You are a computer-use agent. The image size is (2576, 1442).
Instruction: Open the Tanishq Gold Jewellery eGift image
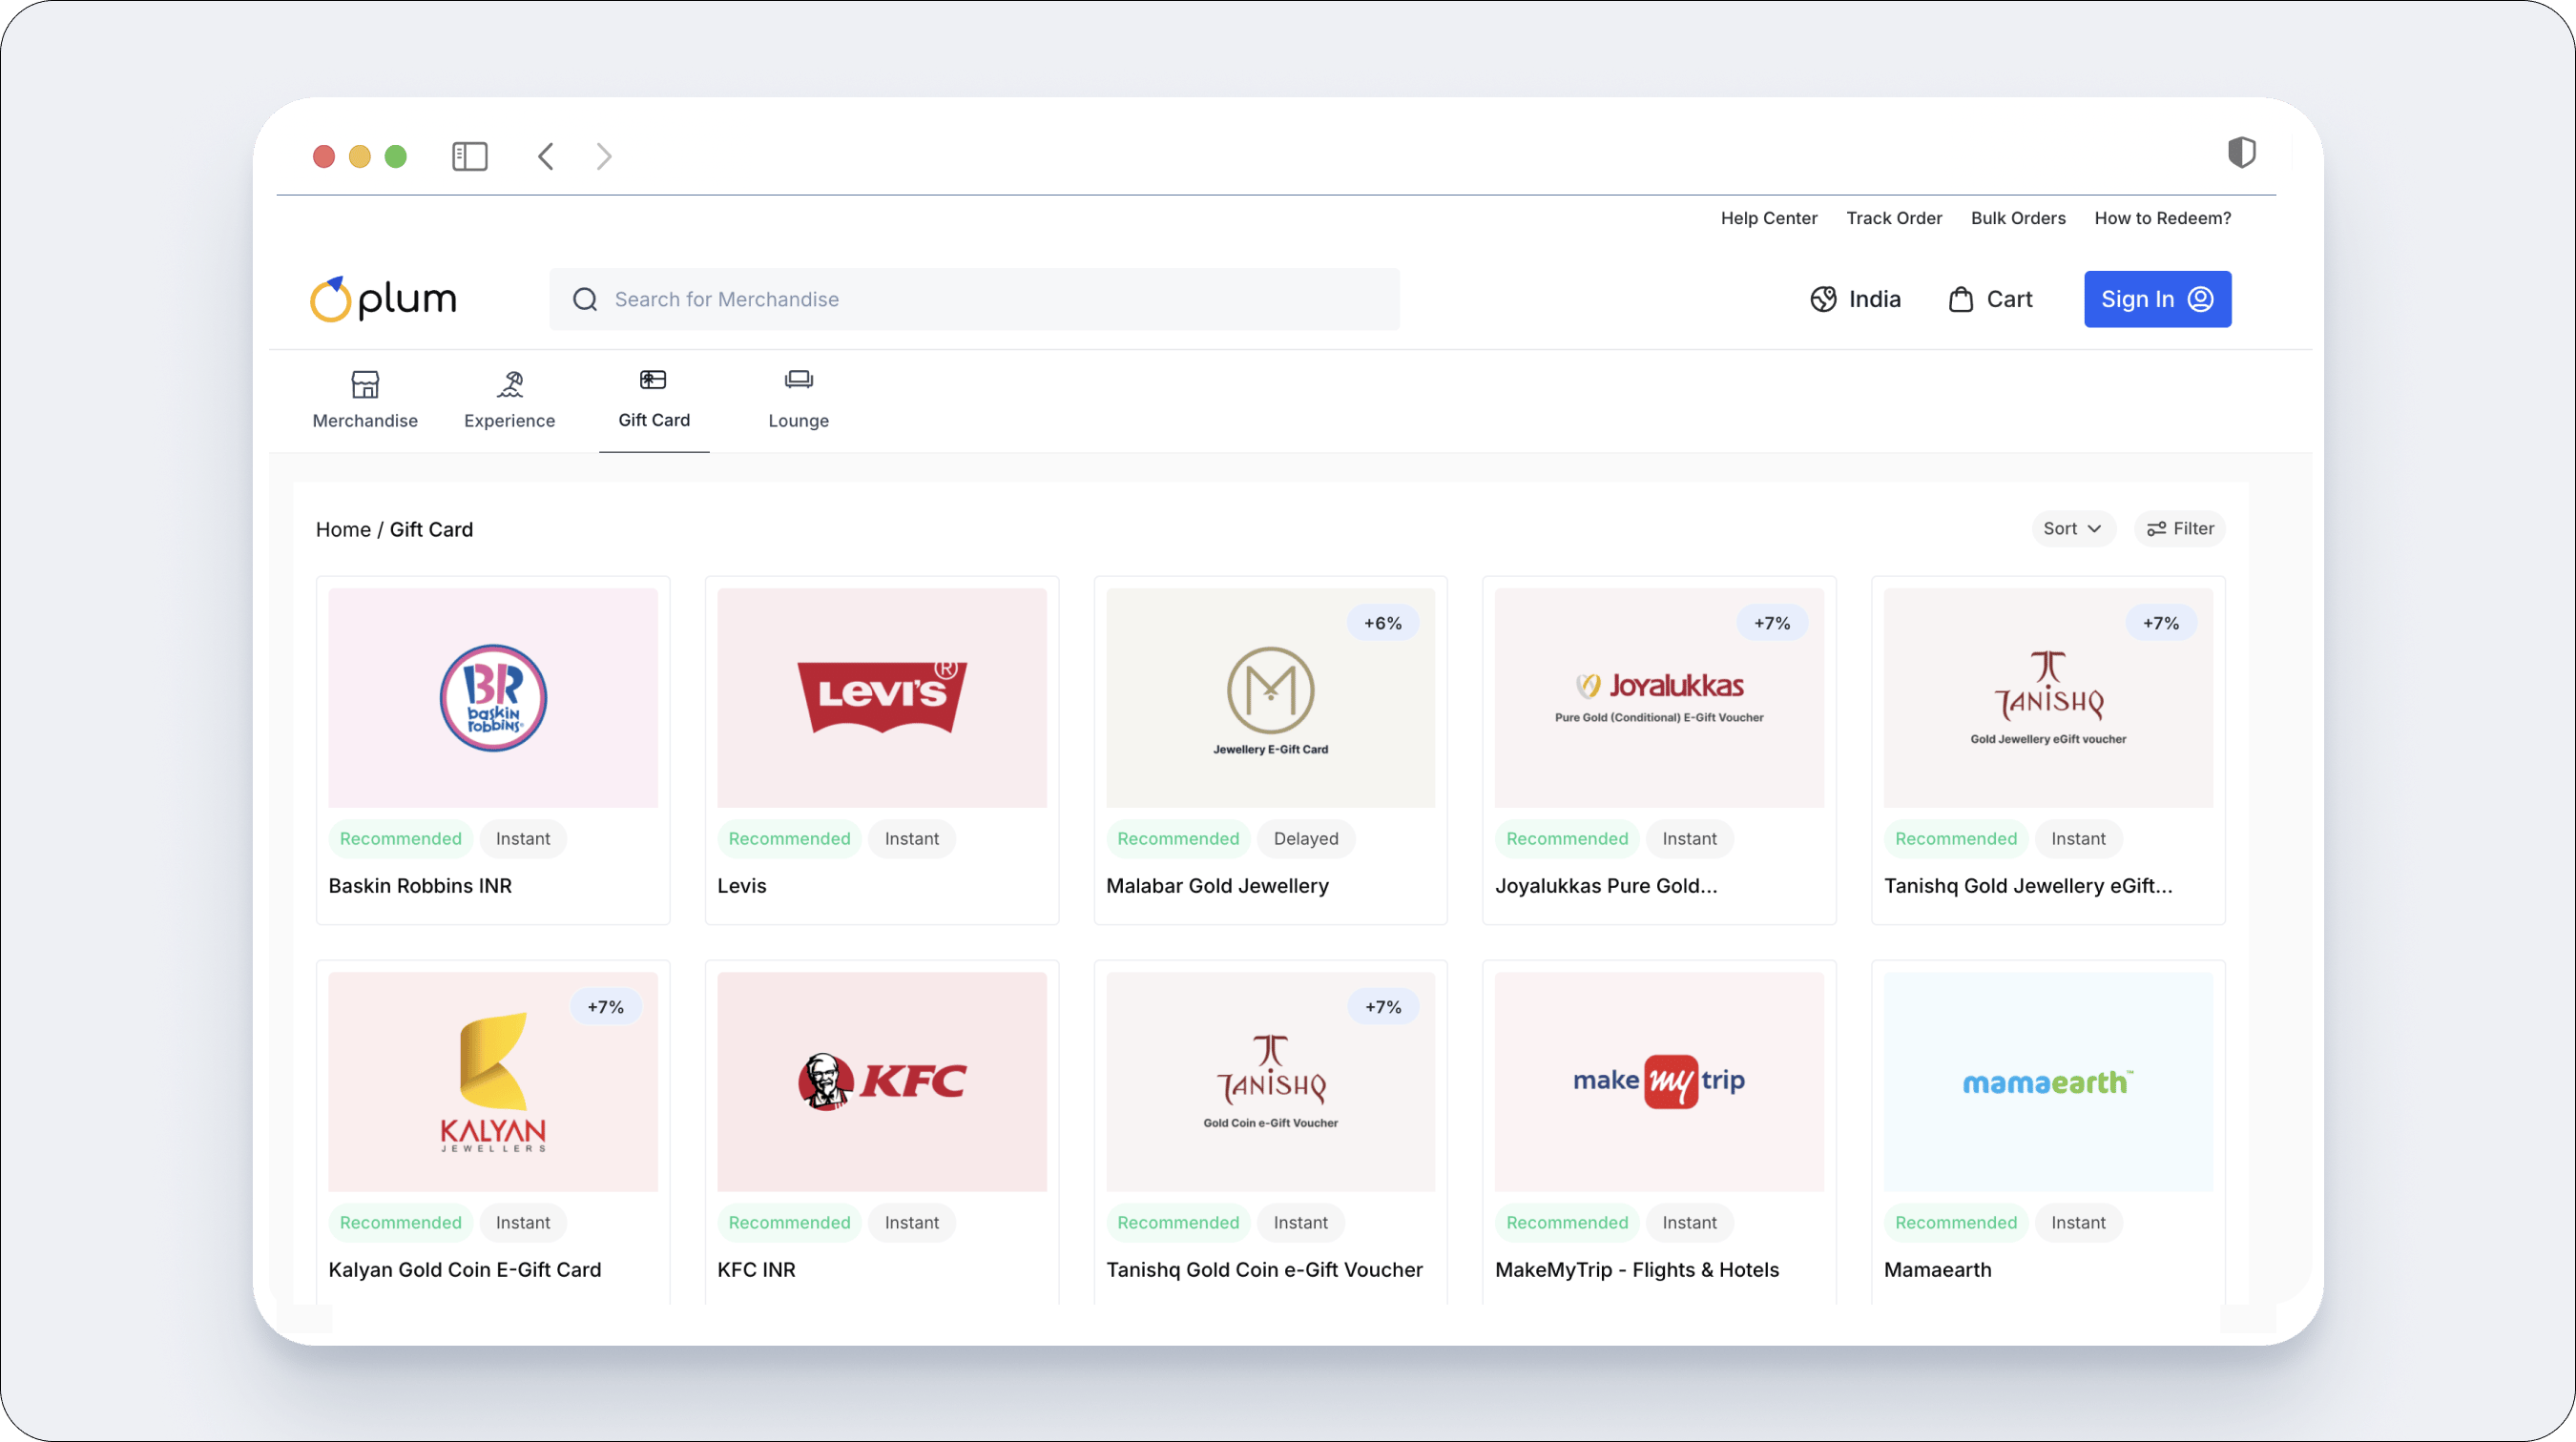pyautogui.click(x=2048, y=697)
